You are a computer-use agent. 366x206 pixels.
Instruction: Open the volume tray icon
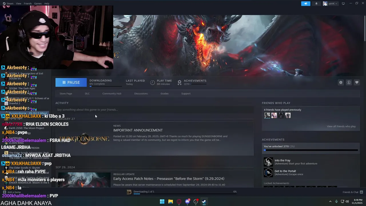pyautogui.click(x=347, y=201)
